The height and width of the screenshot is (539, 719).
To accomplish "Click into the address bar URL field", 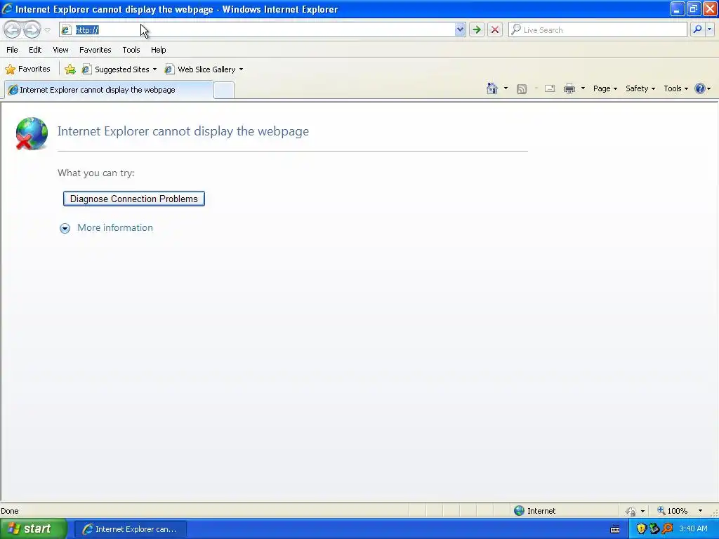I will [264, 29].
